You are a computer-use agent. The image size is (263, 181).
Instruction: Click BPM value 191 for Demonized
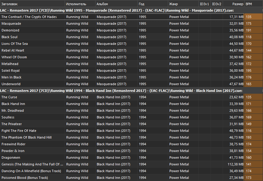coord(249,30)
